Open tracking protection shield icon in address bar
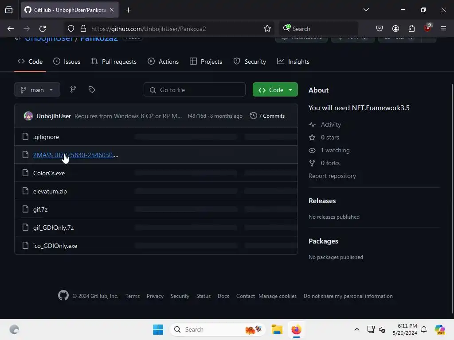Viewport: 454px width, 340px height. (71, 29)
